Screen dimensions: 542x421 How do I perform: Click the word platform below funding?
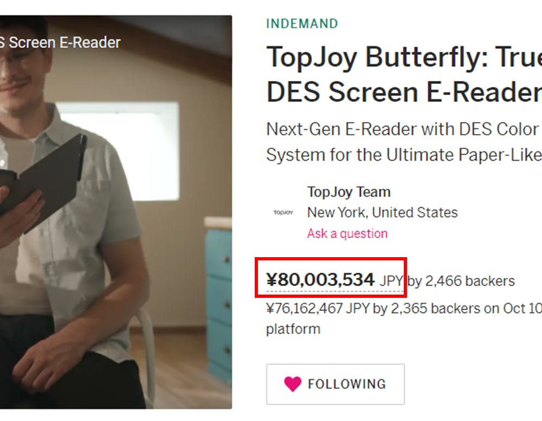pos(293,329)
